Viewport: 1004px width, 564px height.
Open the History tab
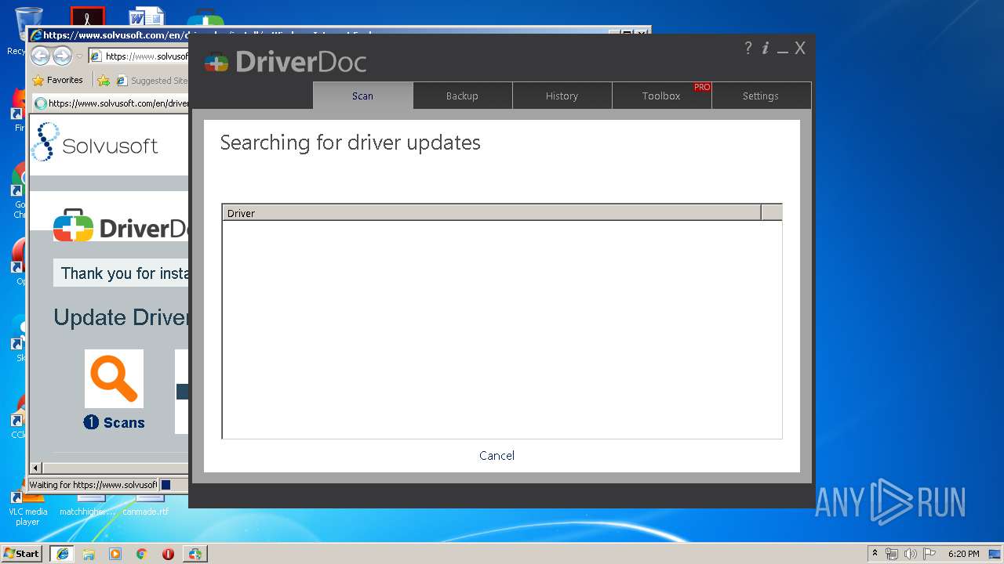click(562, 96)
